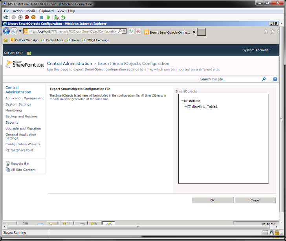Click SharePoint 2010 logo
Viewport: 286px width, 241px height.
click(x=25, y=64)
